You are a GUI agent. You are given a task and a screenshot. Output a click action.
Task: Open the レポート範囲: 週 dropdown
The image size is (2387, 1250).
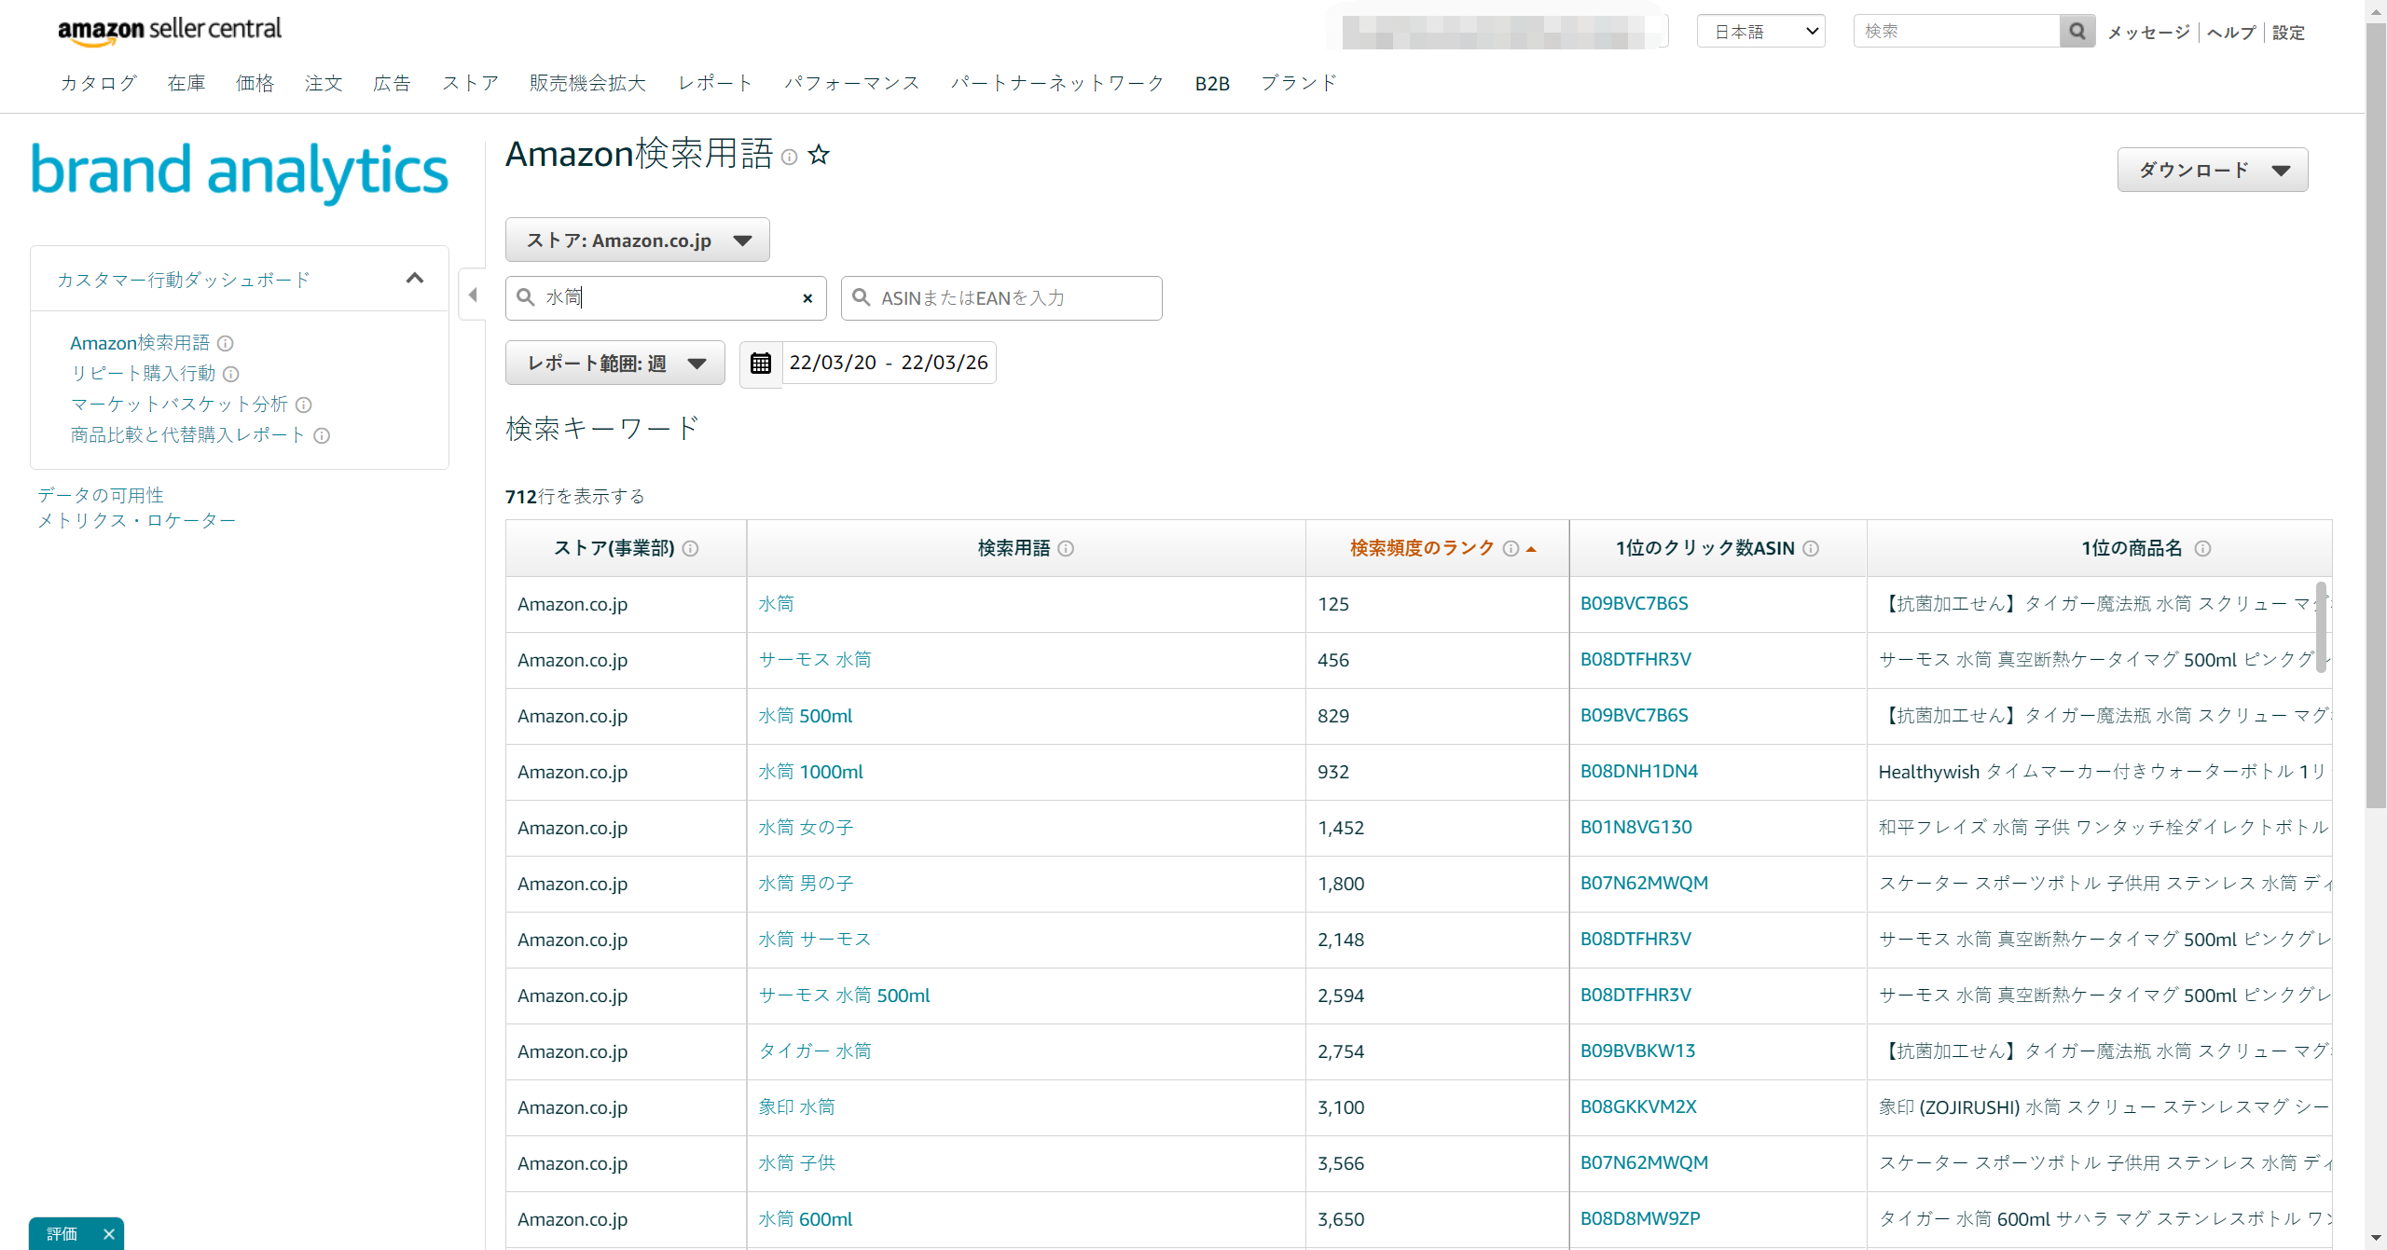(615, 363)
